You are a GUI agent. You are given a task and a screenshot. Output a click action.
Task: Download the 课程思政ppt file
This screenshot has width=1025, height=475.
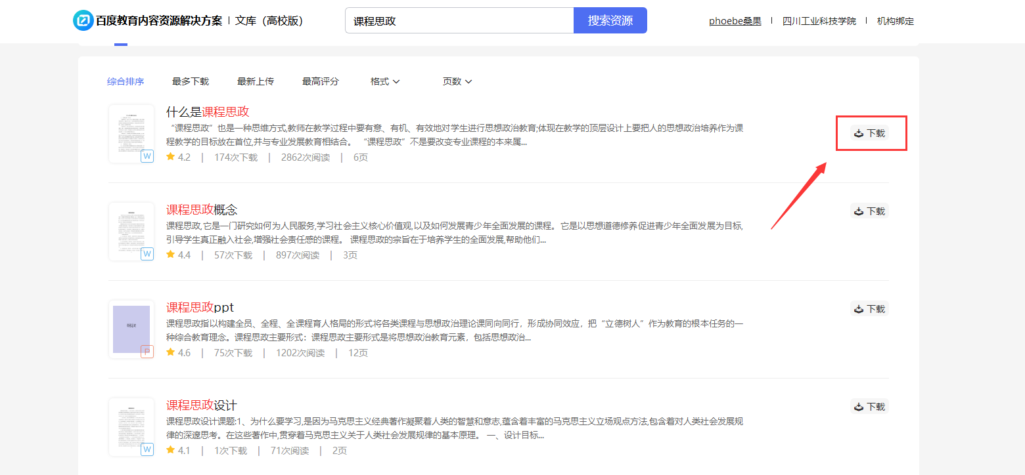point(869,309)
